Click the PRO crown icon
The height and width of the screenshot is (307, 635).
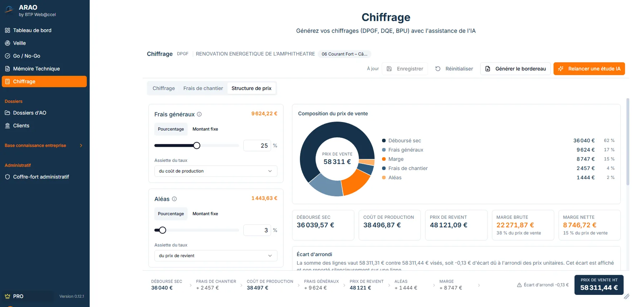(x=8, y=296)
